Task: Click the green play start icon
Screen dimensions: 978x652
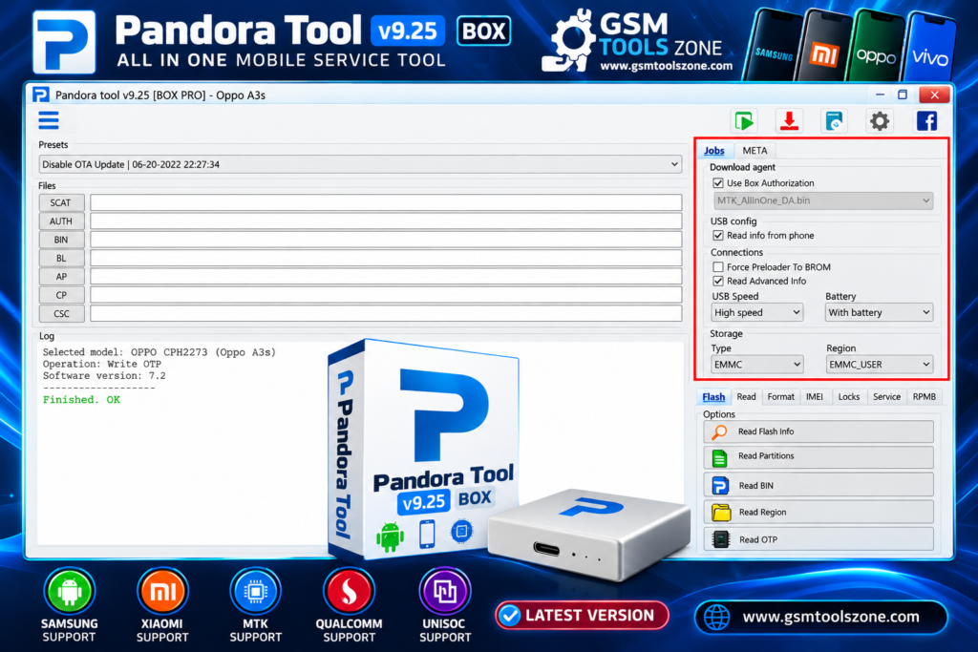Action: tap(745, 120)
